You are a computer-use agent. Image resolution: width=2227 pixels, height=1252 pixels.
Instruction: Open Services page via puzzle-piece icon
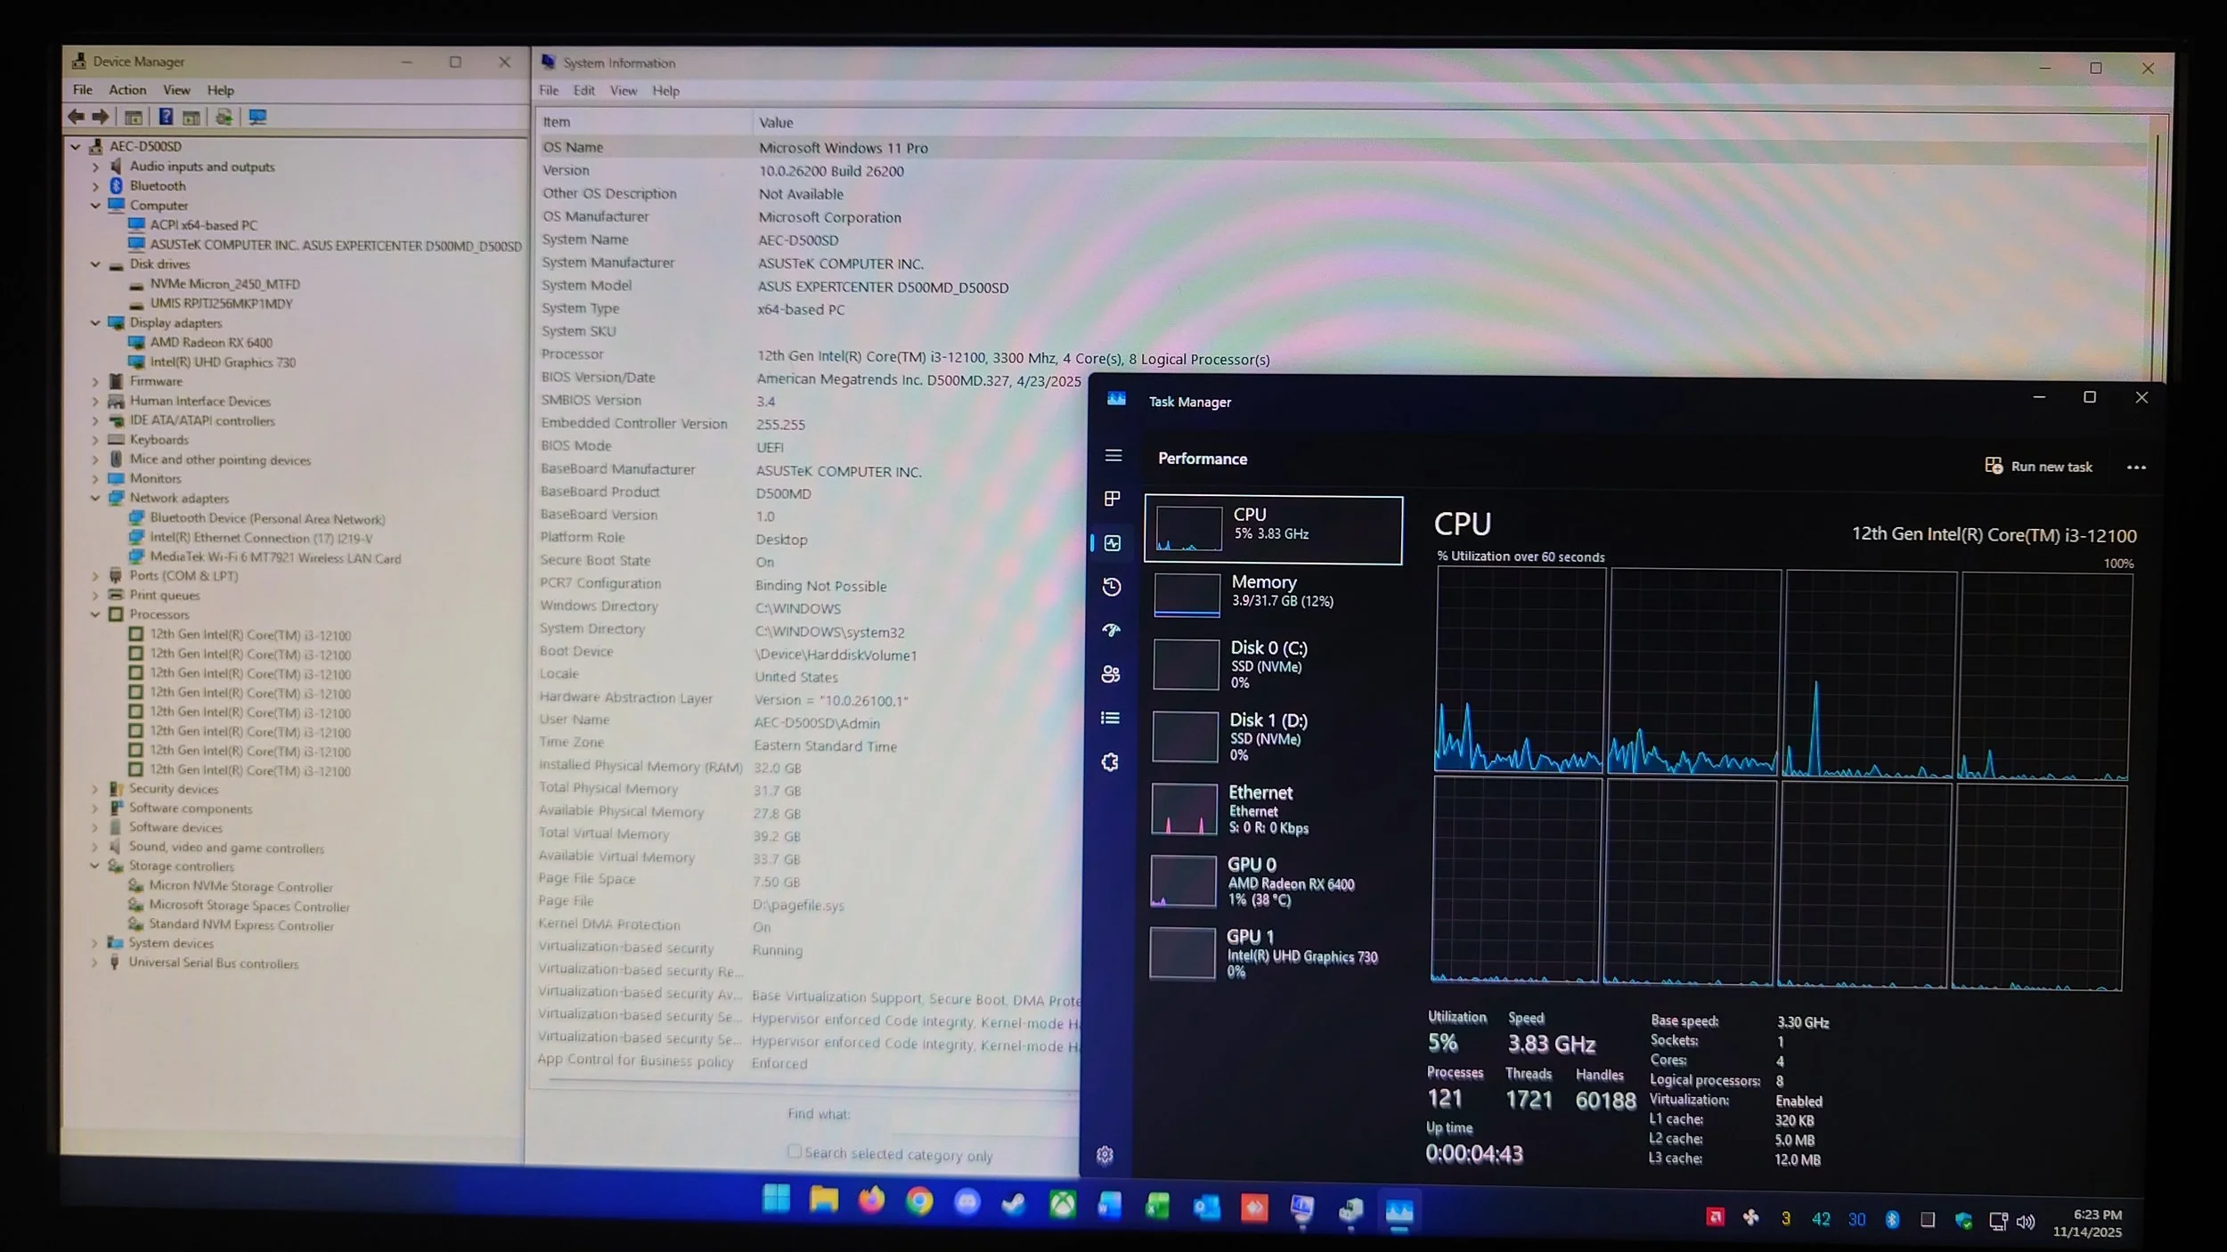pyautogui.click(x=1109, y=762)
